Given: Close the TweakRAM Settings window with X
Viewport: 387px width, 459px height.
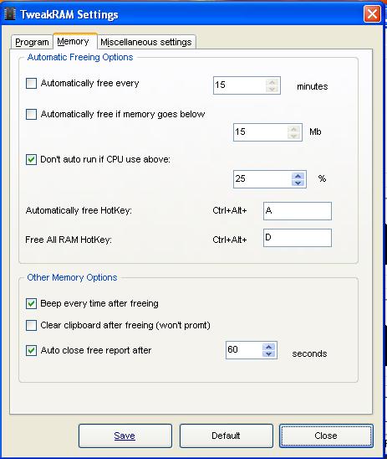Looking at the screenshot, I should (x=372, y=13).
